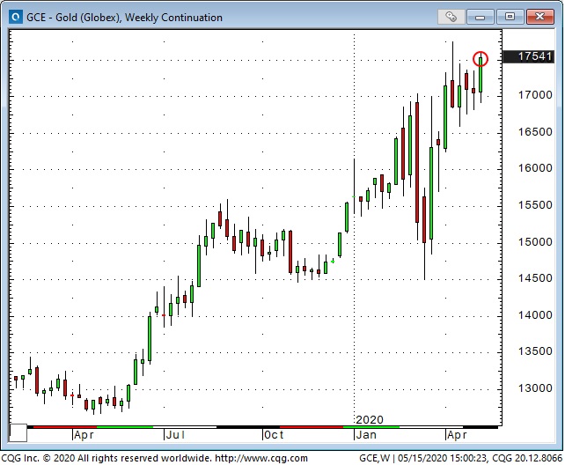565x465 pixels.
Task: Click the link chain icon button
Action: [x=451, y=17]
